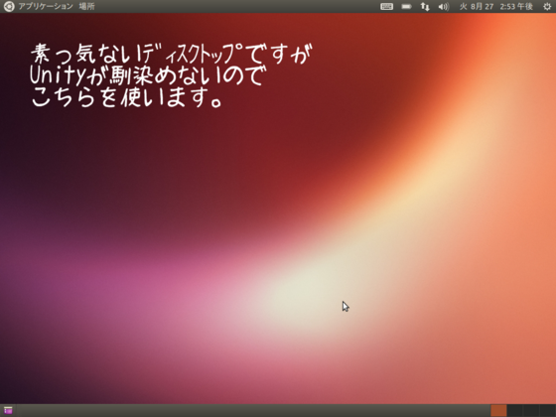This screenshot has width=556, height=417.
Task: Check the battery status indicator
Action: pos(406,6)
